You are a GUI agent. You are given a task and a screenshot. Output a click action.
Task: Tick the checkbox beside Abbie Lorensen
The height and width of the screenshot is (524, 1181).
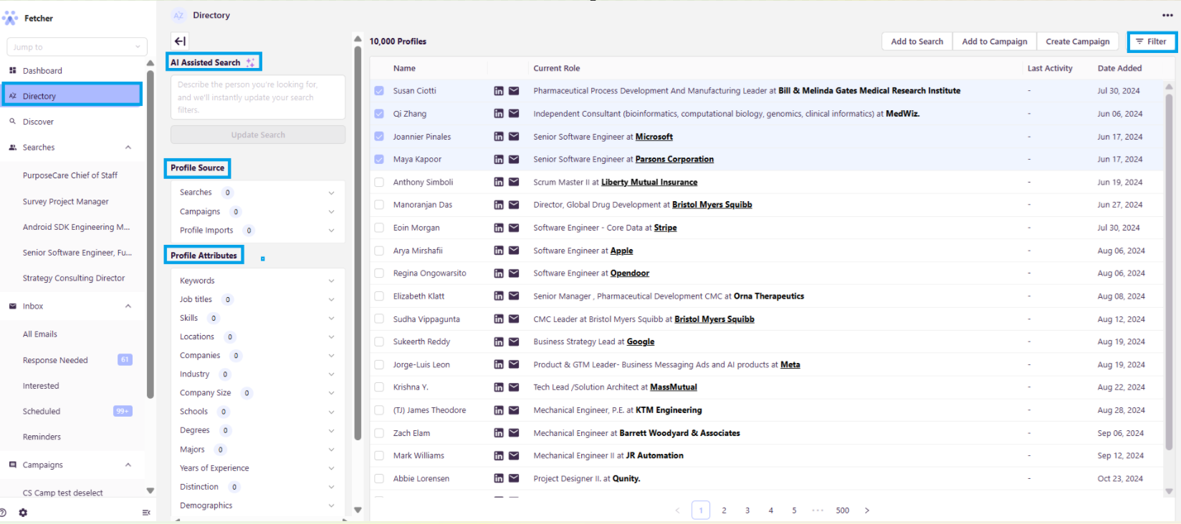click(x=379, y=479)
